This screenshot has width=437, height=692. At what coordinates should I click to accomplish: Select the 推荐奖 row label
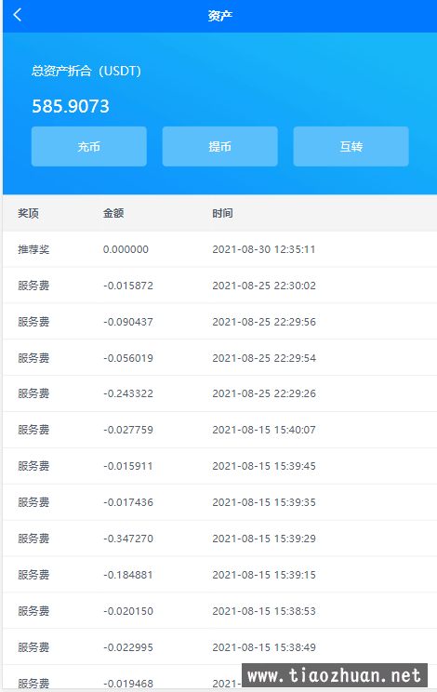tap(33, 249)
